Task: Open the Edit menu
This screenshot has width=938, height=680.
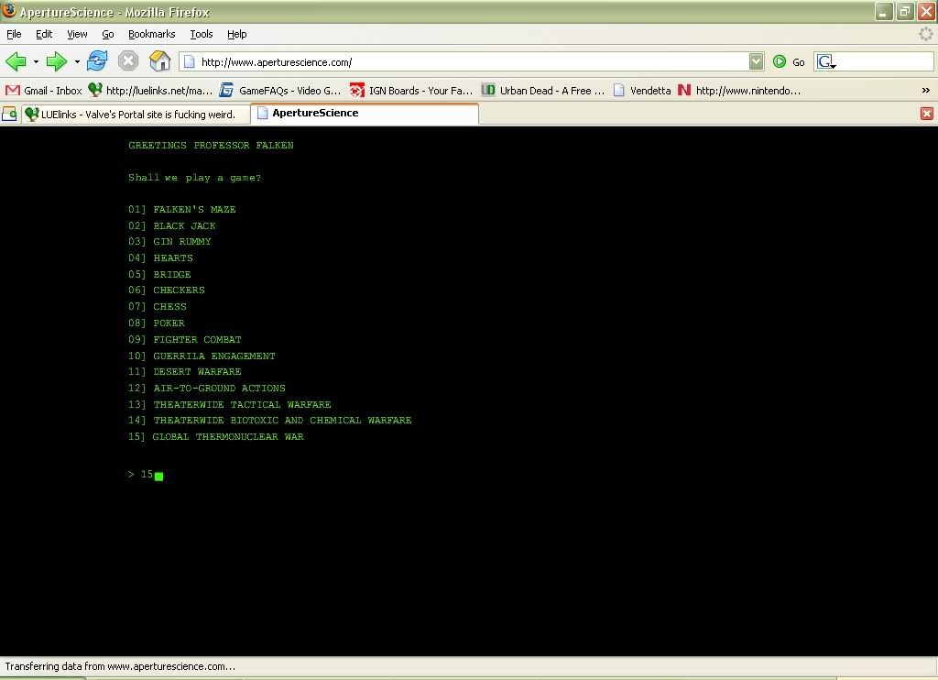Action: point(44,34)
